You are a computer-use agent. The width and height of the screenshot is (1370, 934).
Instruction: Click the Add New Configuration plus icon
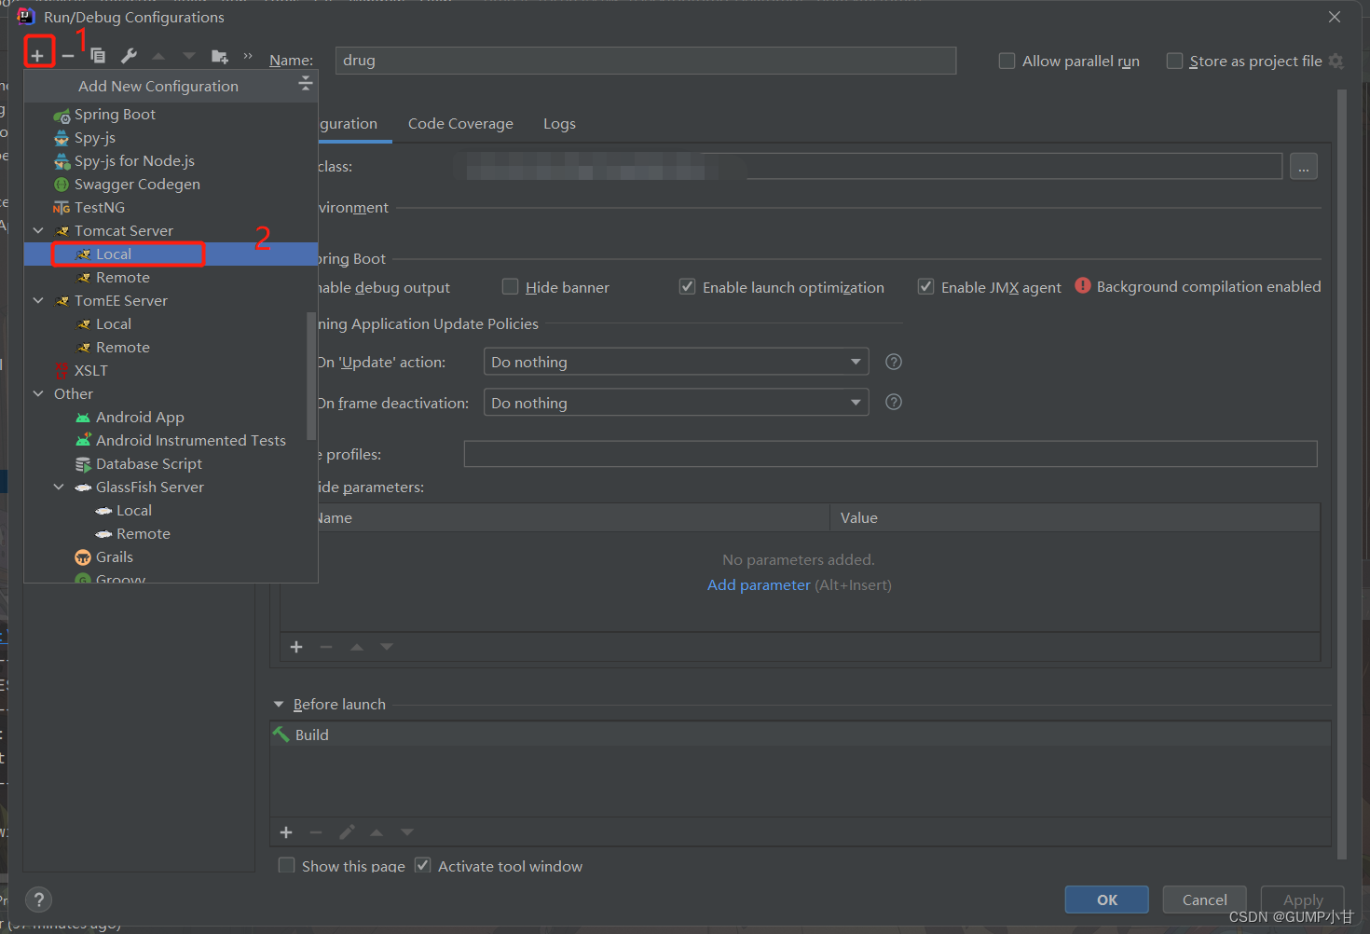[x=37, y=56]
